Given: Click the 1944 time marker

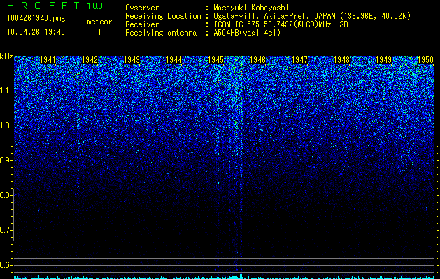Looking at the screenshot, I should tap(173, 60).
